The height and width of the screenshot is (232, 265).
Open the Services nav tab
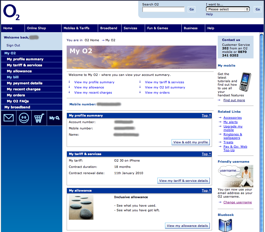[x=133, y=28]
